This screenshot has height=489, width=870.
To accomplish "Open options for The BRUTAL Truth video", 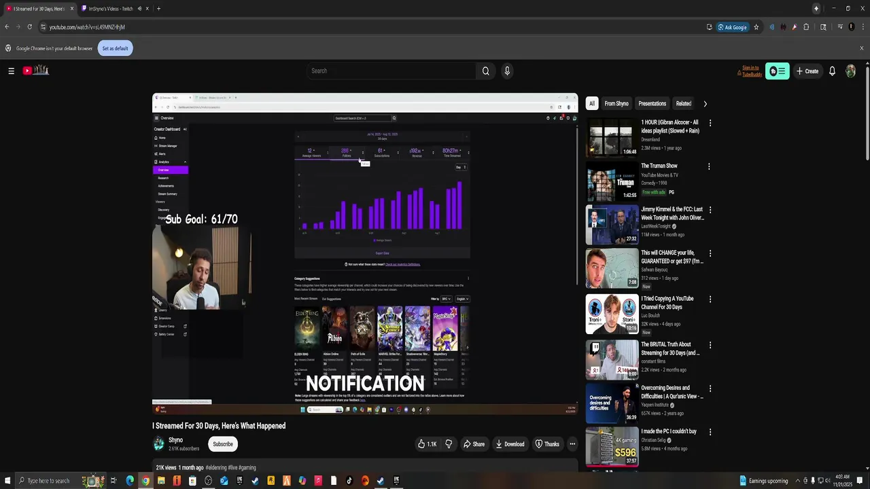I will pyautogui.click(x=709, y=345).
